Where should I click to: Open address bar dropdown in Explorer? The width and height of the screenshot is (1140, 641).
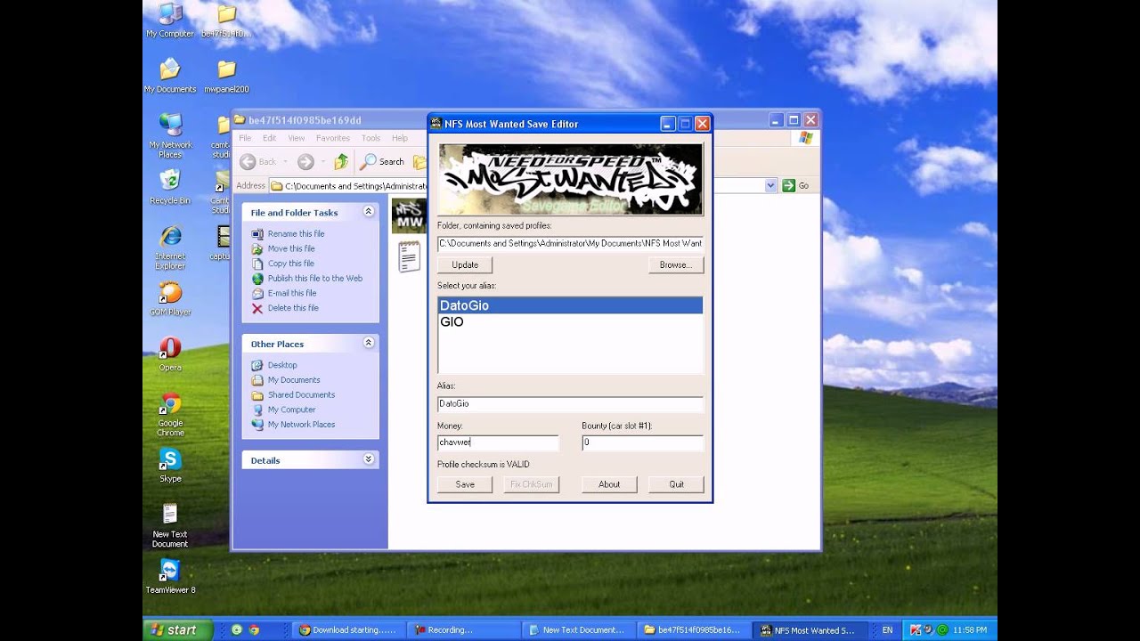[770, 185]
